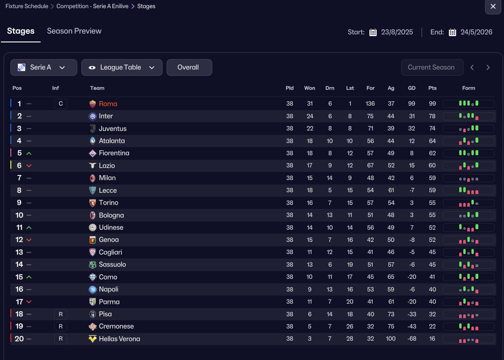Open the Fixture Schedule breadcrumb link
The image size is (504, 360).
pos(27,6)
